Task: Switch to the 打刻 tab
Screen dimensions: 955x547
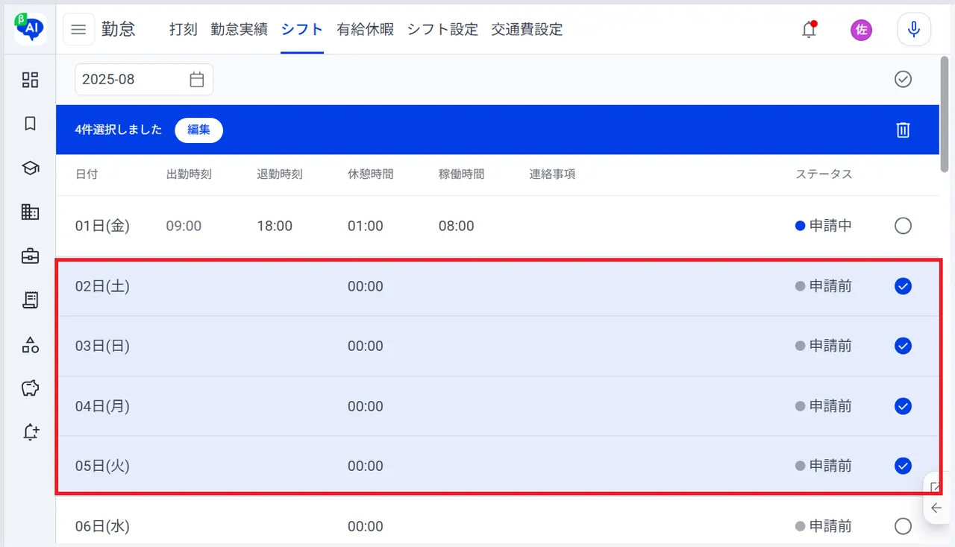Action: click(184, 30)
